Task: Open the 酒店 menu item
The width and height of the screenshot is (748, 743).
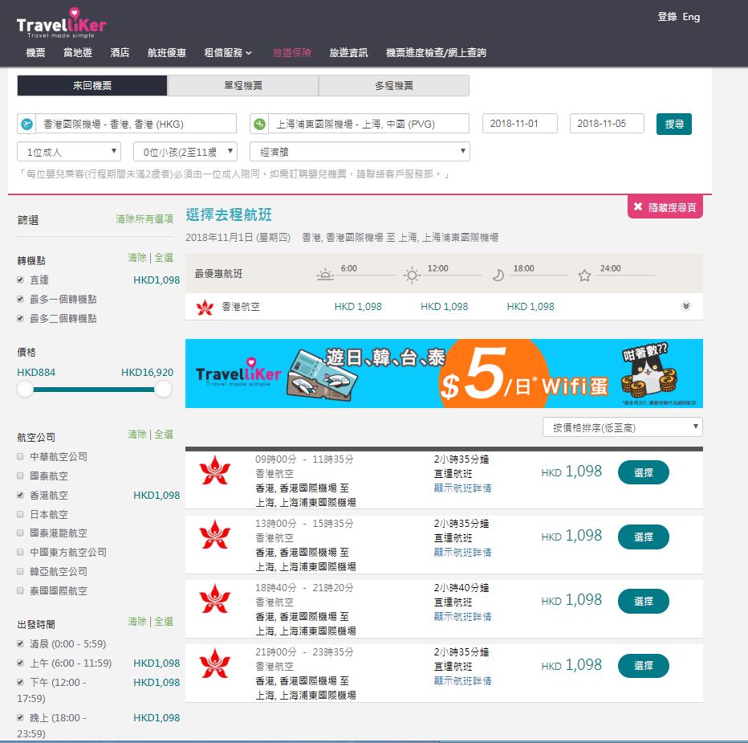Action: (120, 52)
